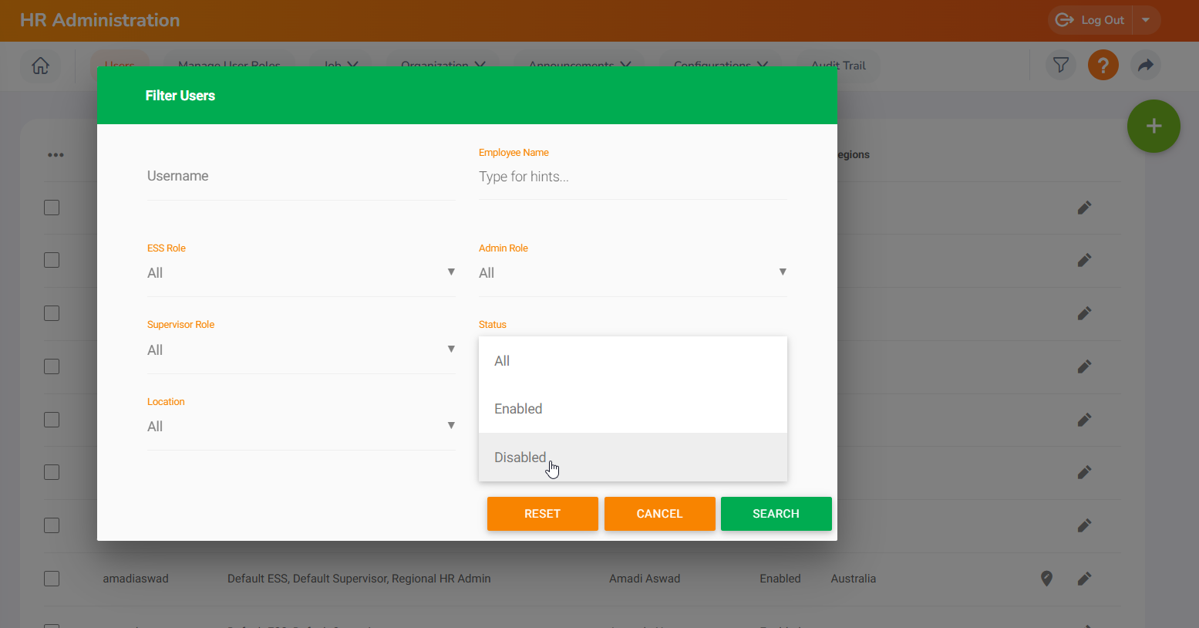
Task: Click the location pin icon for amadiaswad
Action: pos(1046,579)
